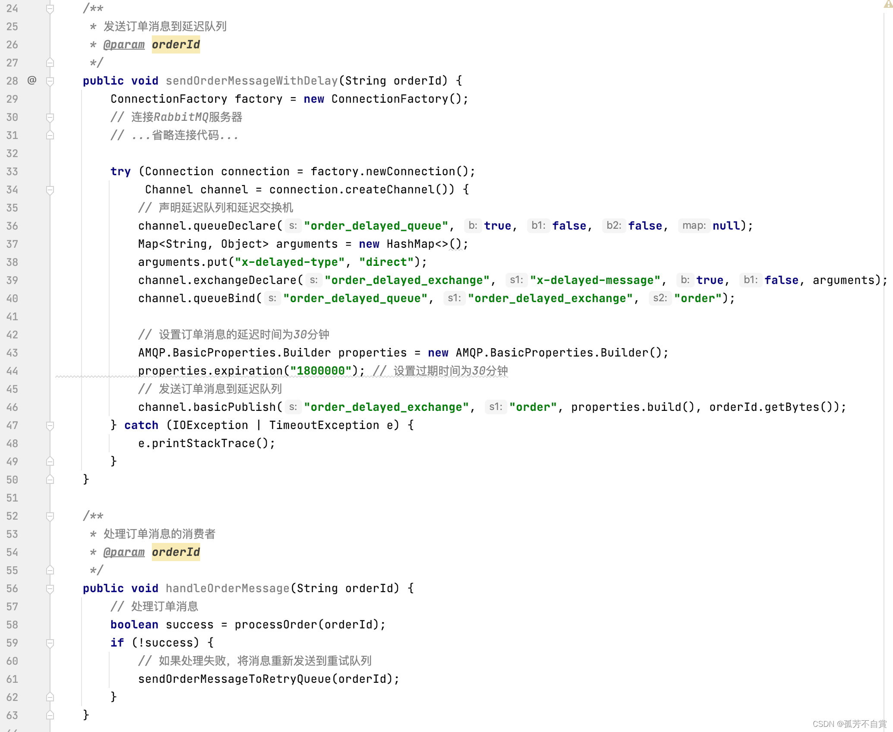Collapse the handleOrderMessage method at line 56
Image resolution: width=893 pixels, height=732 pixels.
pos(50,589)
